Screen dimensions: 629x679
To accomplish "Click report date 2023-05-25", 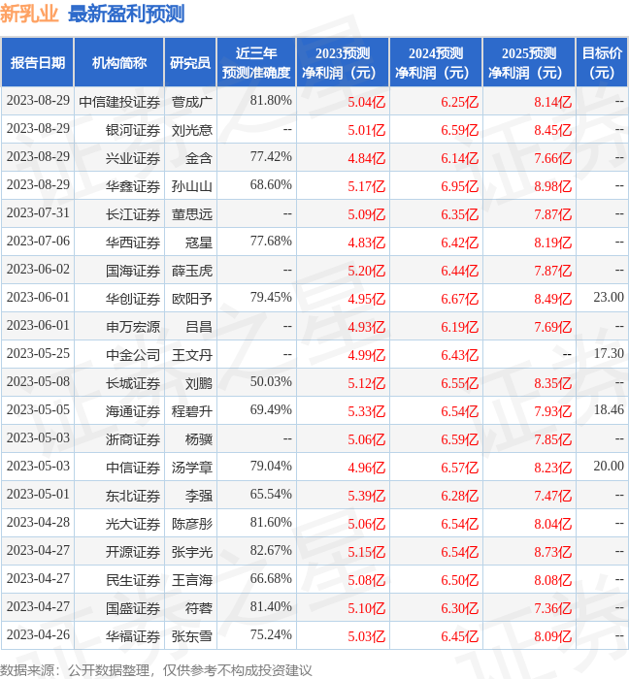I will pos(38,353).
